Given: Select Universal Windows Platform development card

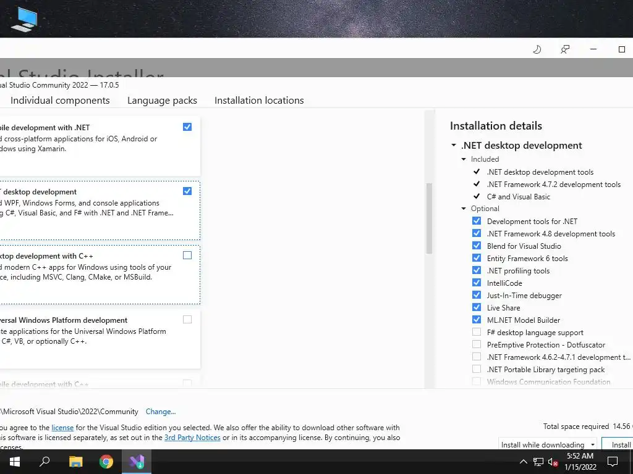Looking at the screenshot, I should [x=99, y=339].
